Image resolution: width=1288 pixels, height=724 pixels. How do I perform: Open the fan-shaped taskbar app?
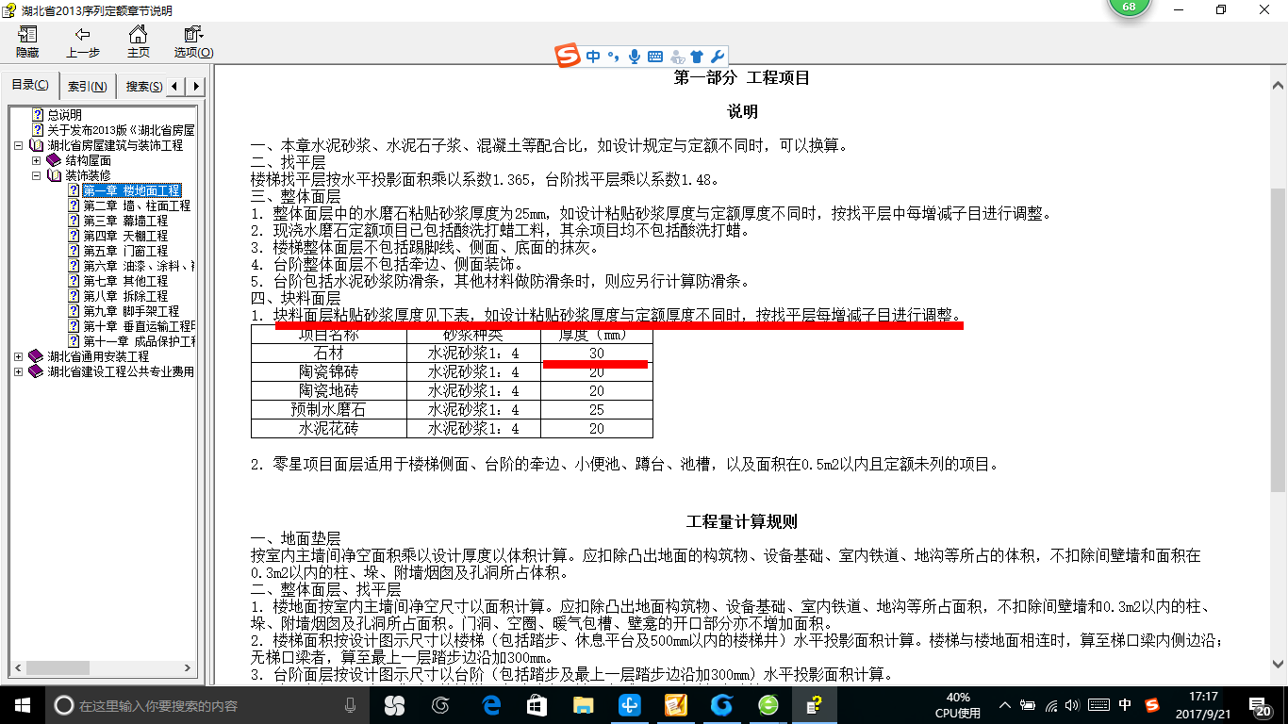[x=394, y=705]
